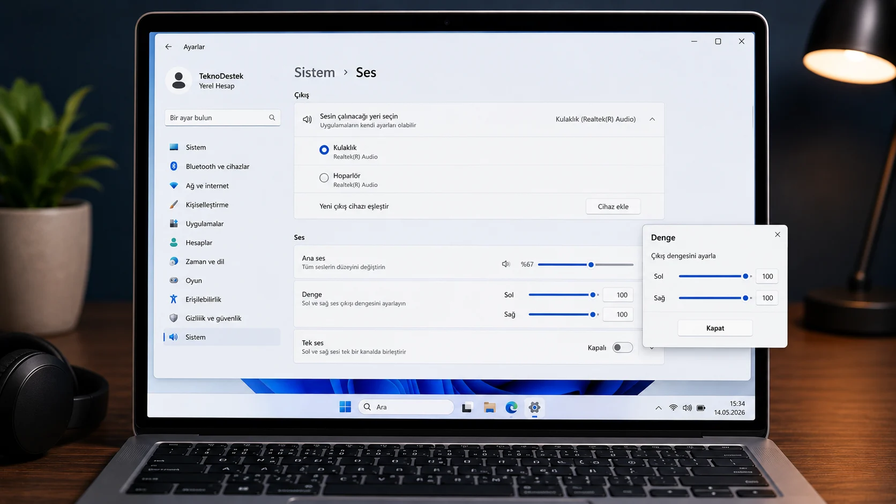
Task: Click the Sistem breadcrumb in the page title
Action: click(315, 72)
